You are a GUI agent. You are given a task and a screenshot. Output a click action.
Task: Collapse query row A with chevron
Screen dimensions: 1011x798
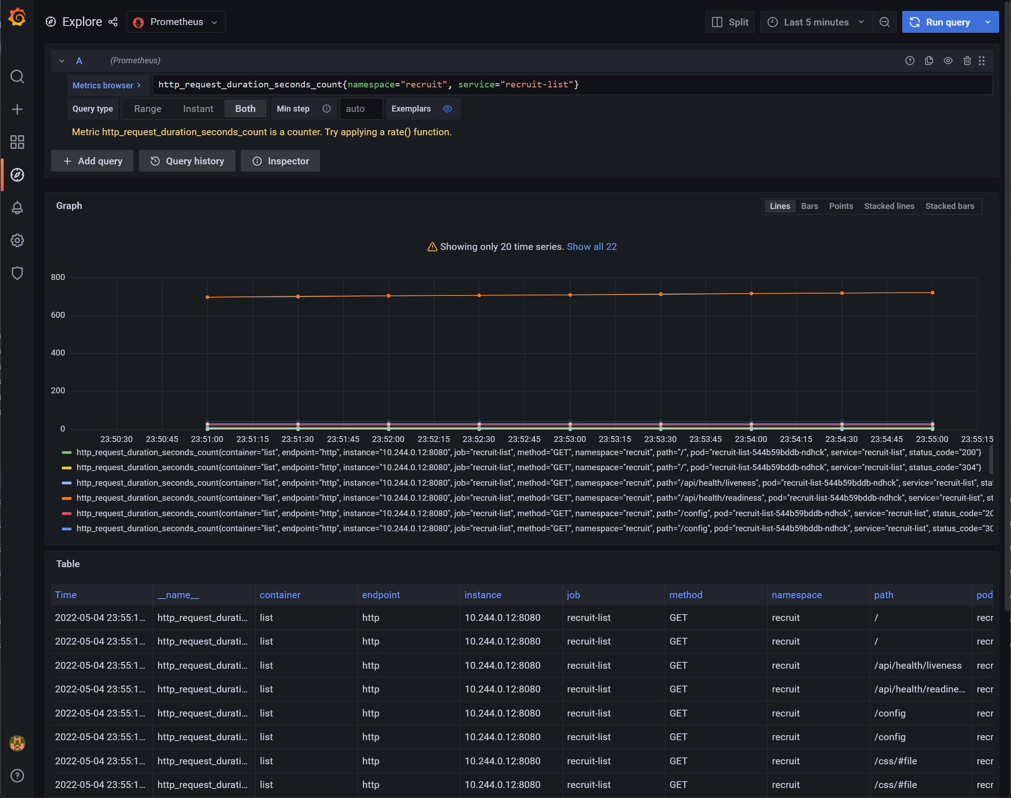coord(61,61)
